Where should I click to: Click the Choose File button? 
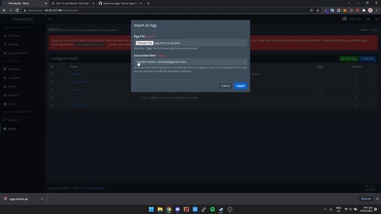click(144, 43)
